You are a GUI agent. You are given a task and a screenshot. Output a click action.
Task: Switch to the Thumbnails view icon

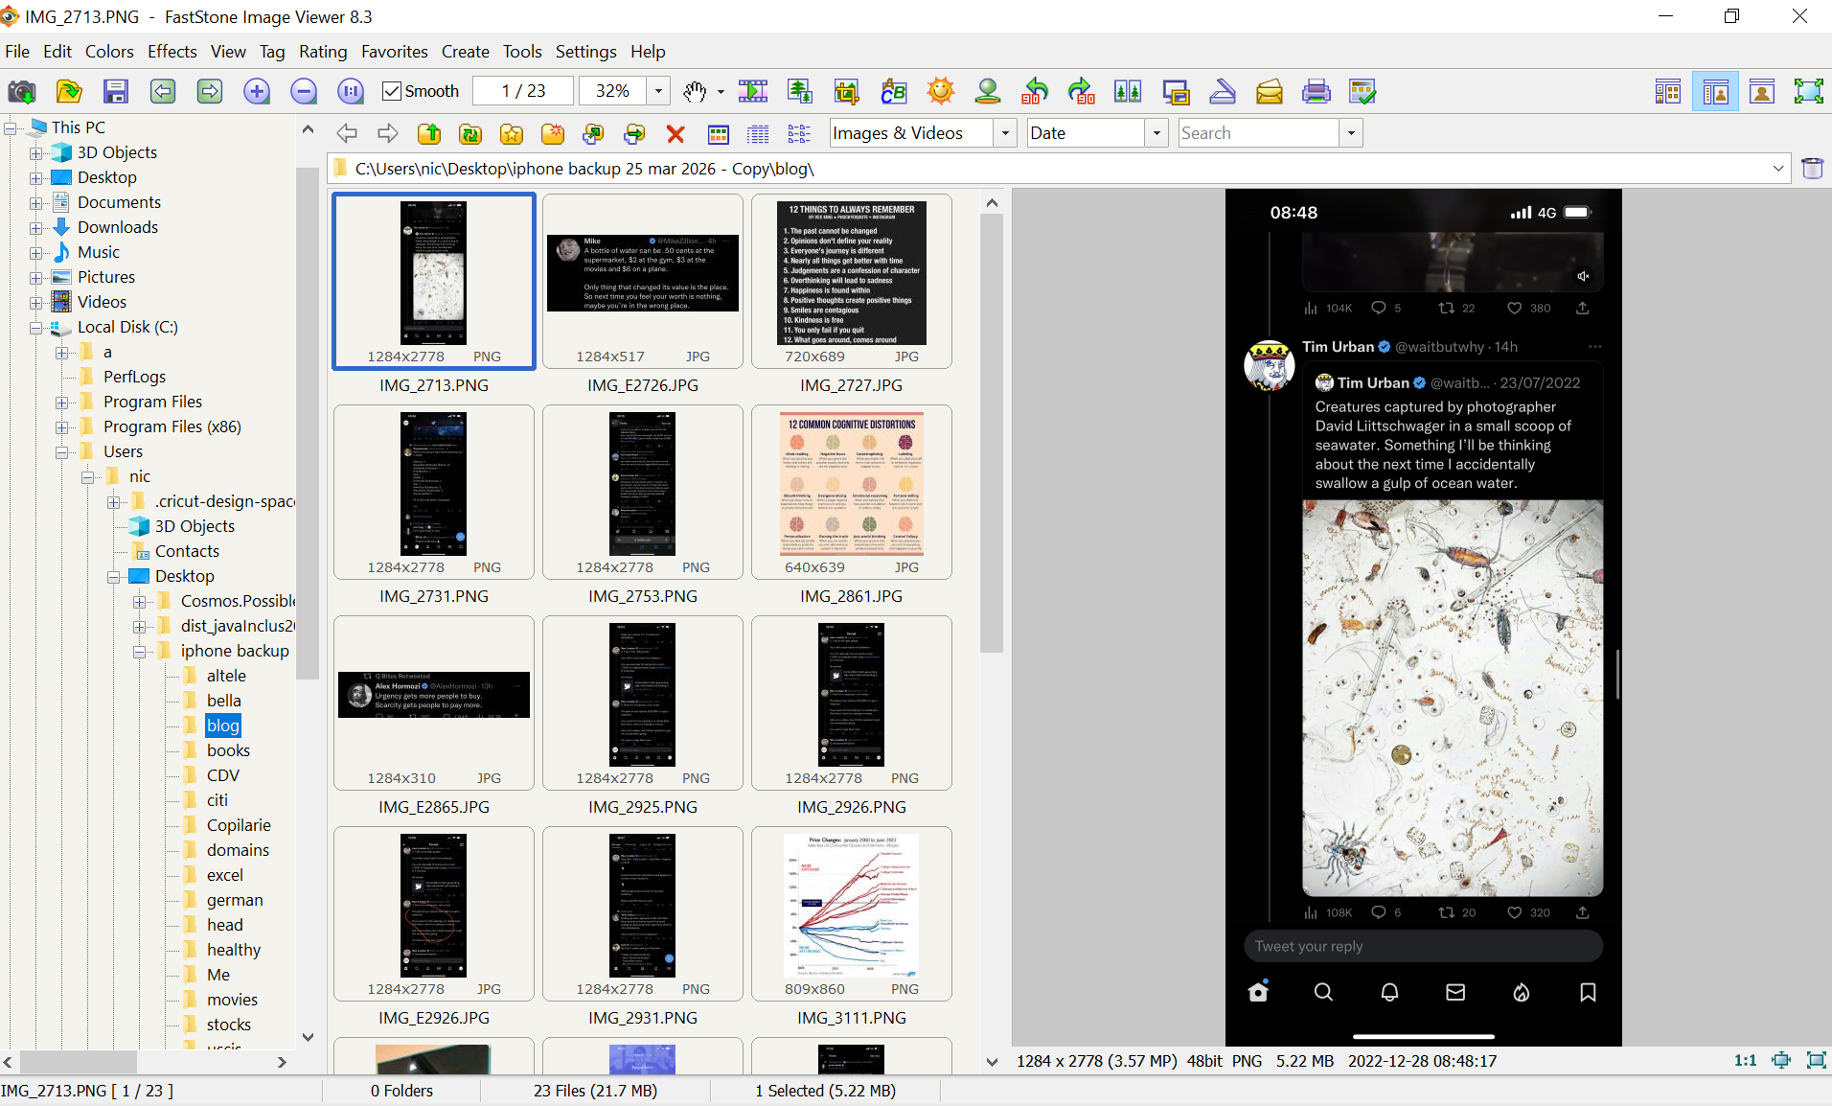[718, 133]
